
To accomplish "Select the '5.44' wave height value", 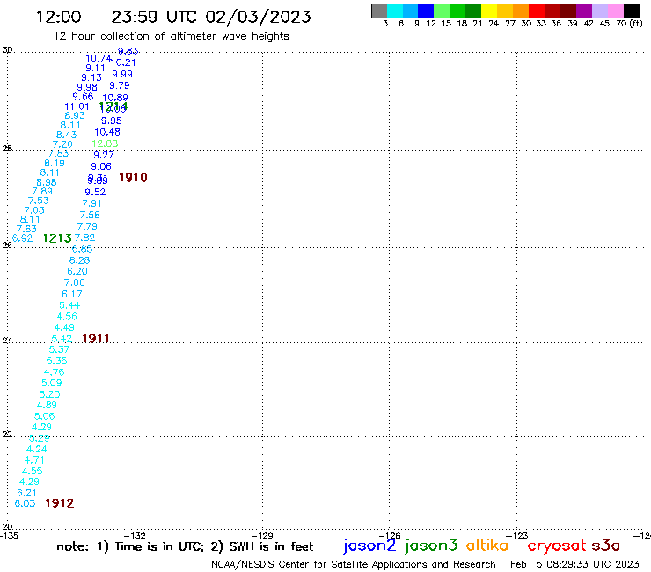I will (x=69, y=305).
